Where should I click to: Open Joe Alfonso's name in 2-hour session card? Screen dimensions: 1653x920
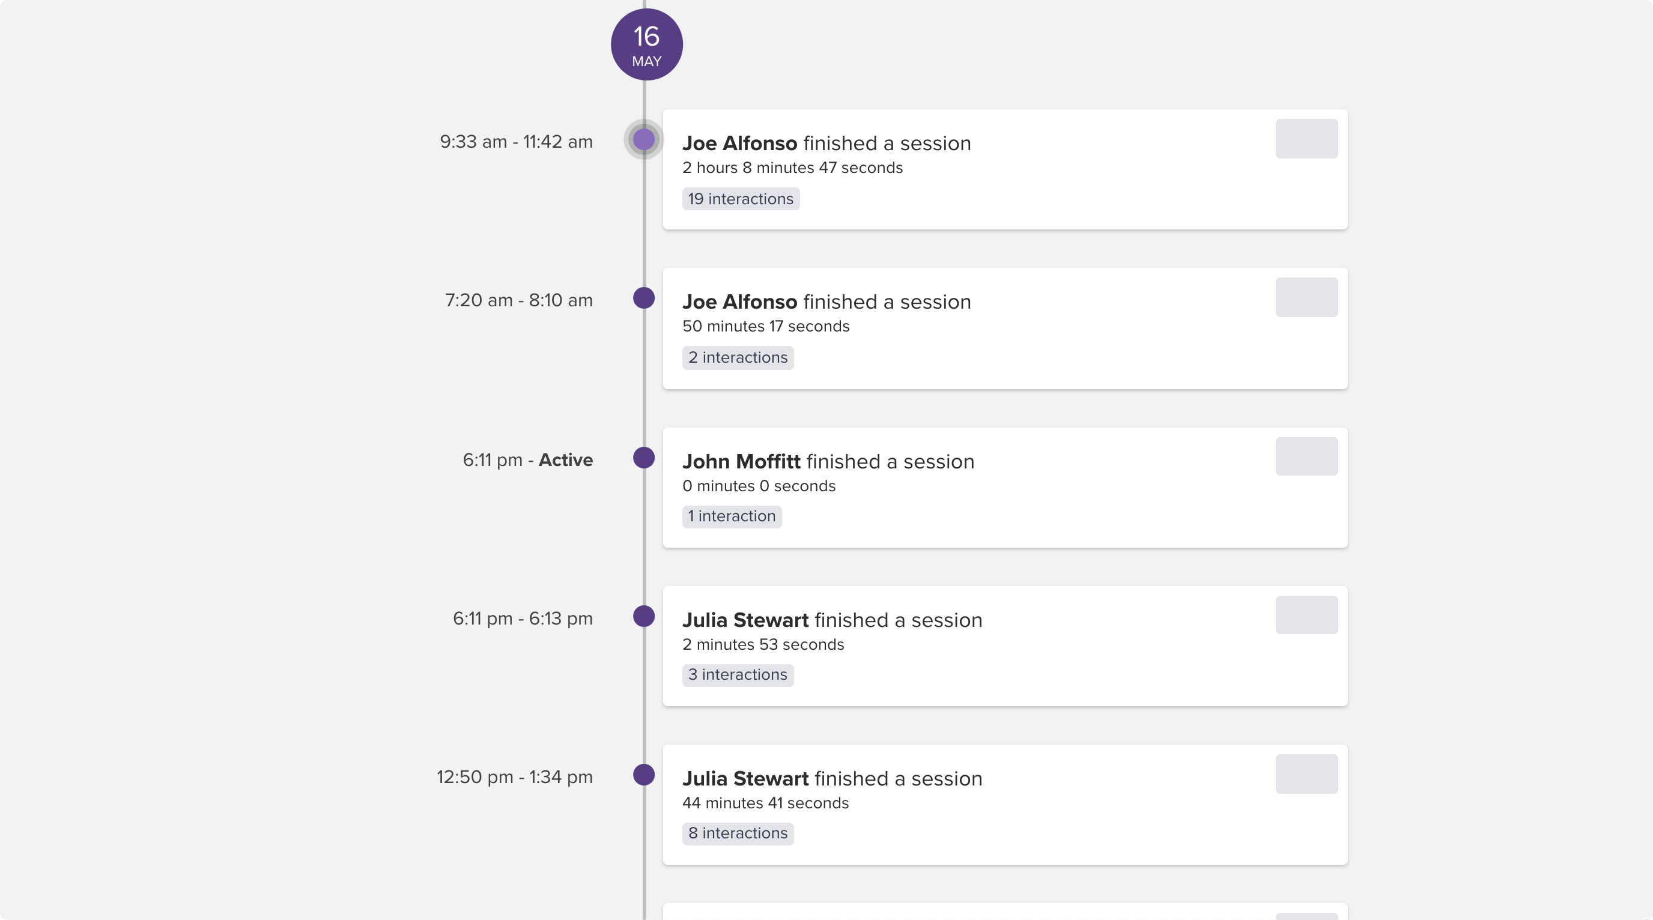pos(739,143)
